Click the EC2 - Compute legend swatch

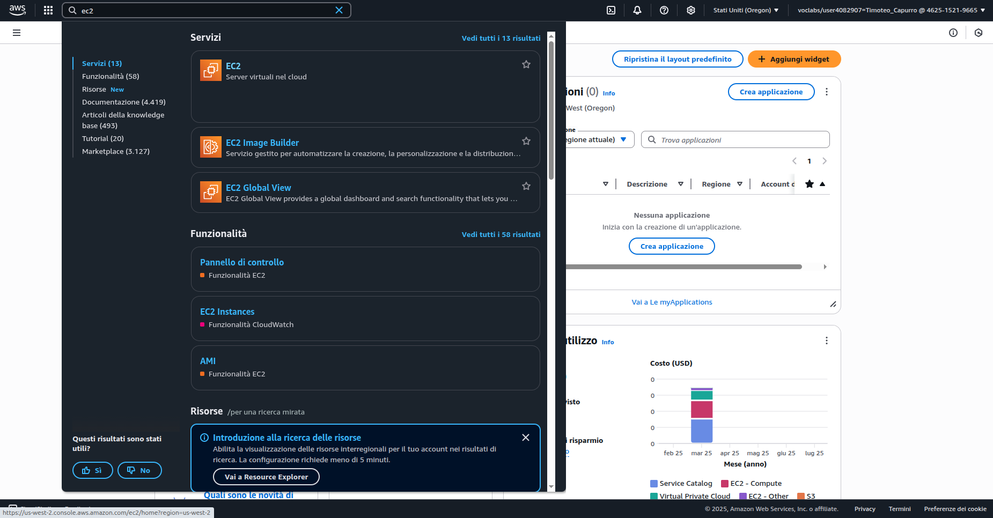[x=725, y=483]
